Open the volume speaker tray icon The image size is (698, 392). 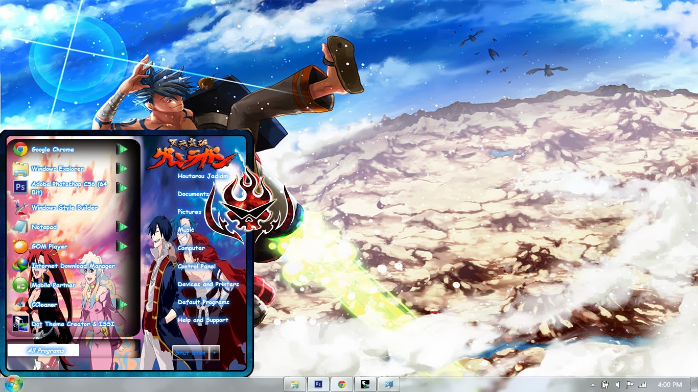pyautogui.click(x=618, y=384)
